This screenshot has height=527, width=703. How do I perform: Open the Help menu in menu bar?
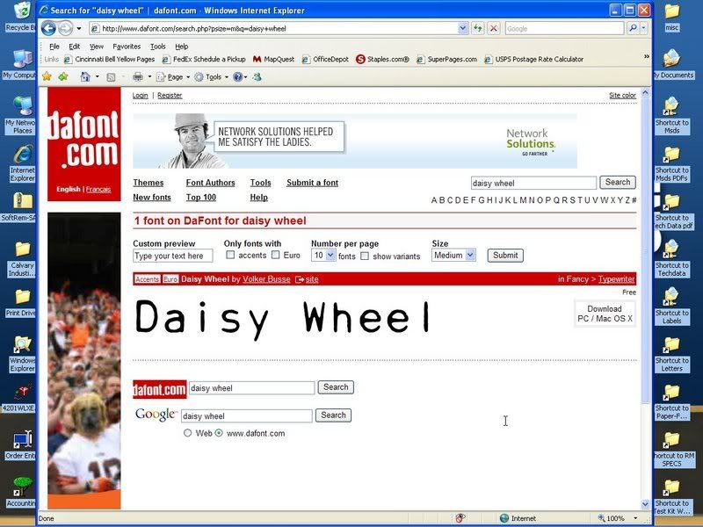[182, 47]
